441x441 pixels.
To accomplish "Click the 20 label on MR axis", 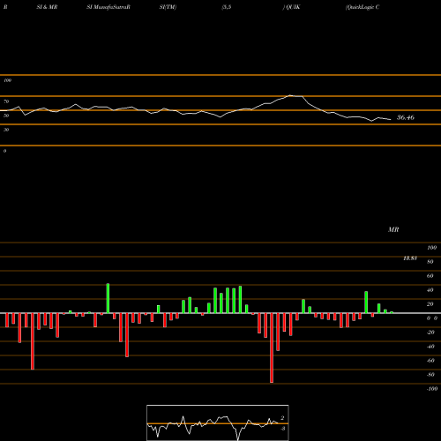I will pos(430,304).
